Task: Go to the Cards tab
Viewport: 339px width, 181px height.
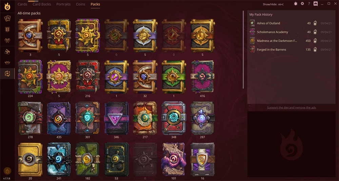Action: click(x=22, y=4)
